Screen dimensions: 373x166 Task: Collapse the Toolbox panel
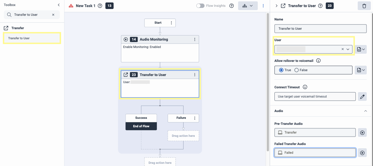coord(59,5)
